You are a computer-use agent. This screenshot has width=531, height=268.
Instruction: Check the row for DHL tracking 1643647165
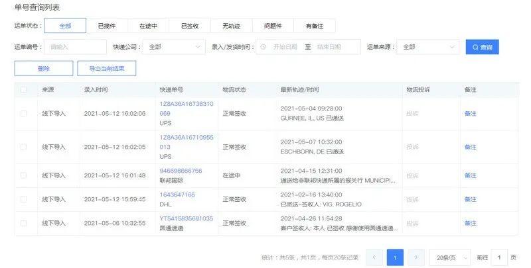(23, 199)
